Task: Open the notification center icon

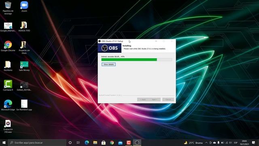Action: pos(254,142)
